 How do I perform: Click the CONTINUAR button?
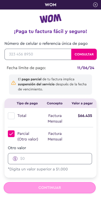pos(50,188)
